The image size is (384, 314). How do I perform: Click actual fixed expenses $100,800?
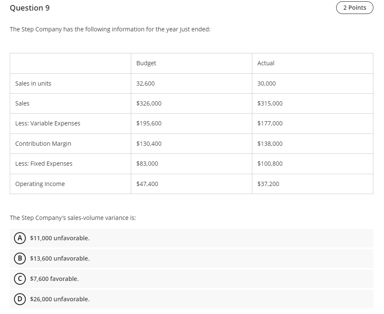point(270,164)
